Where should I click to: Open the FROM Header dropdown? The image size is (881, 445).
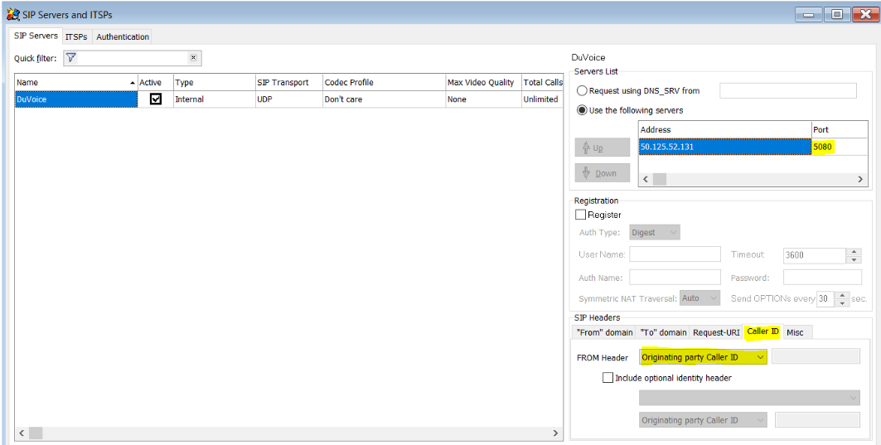(704, 357)
